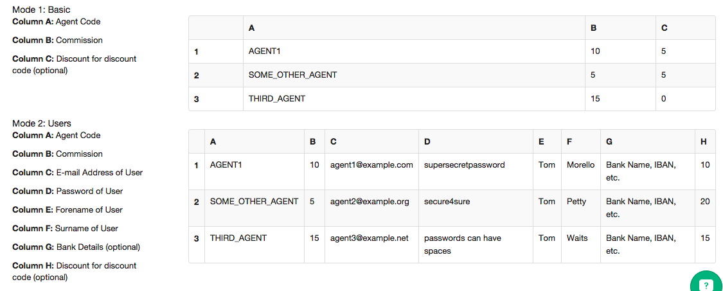Click column H header in Users table

pos(705,142)
